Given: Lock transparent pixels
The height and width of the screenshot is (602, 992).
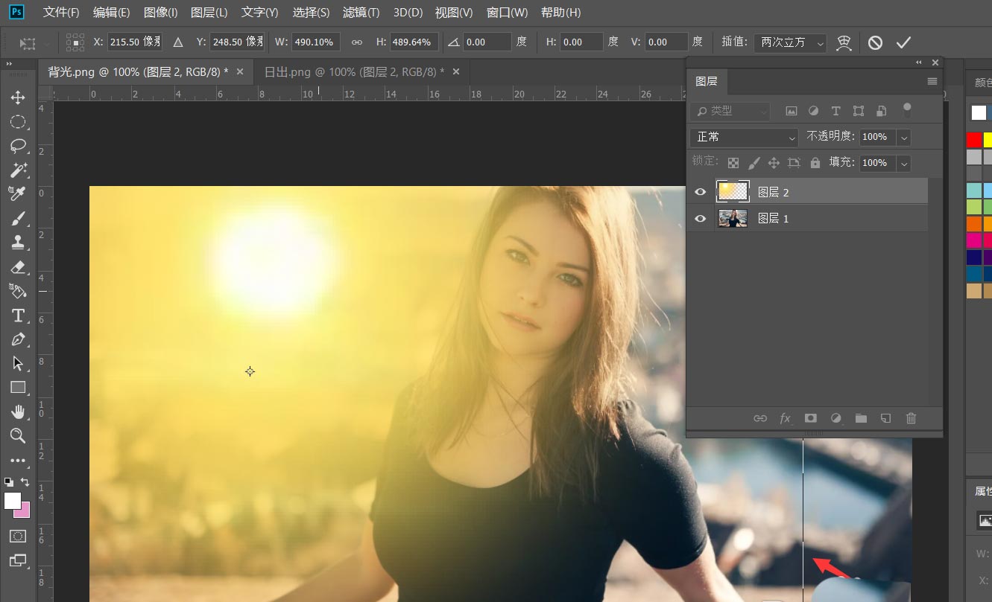Looking at the screenshot, I should 733,162.
